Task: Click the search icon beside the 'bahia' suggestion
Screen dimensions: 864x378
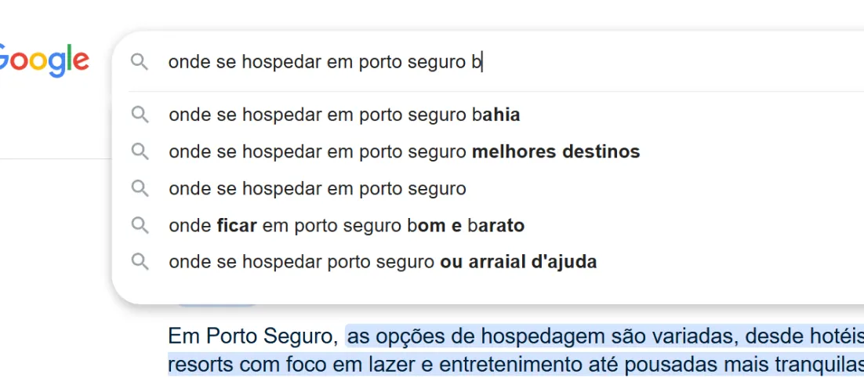Action: pyautogui.click(x=140, y=114)
